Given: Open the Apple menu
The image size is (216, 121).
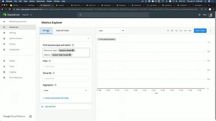Looking at the screenshot, I should [x=3, y=1].
